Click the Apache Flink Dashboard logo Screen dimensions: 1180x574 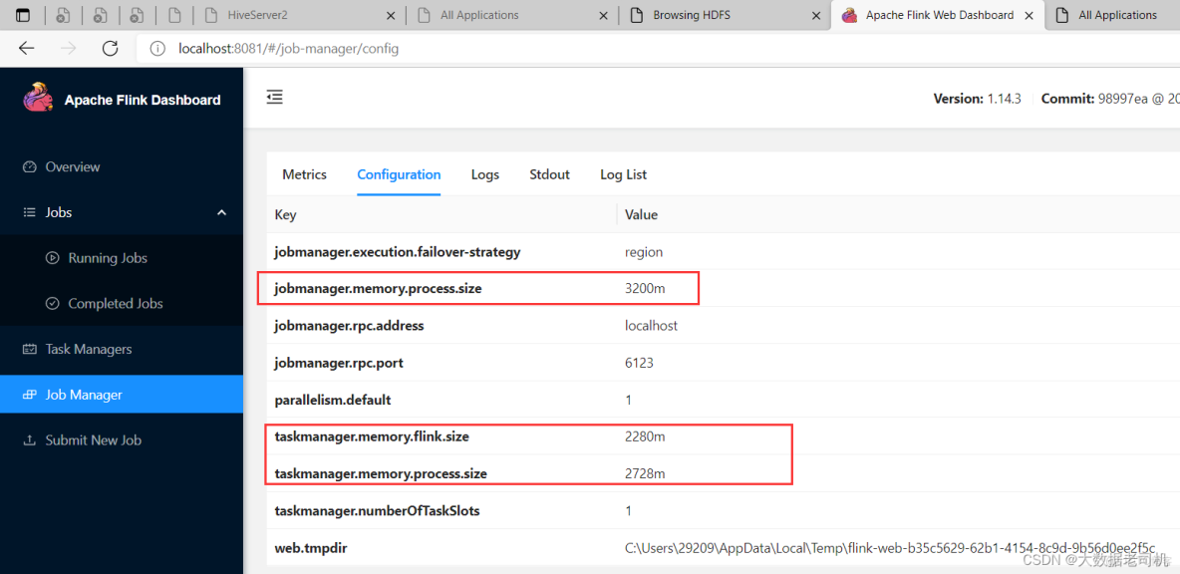pyautogui.click(x=120, y=99)
